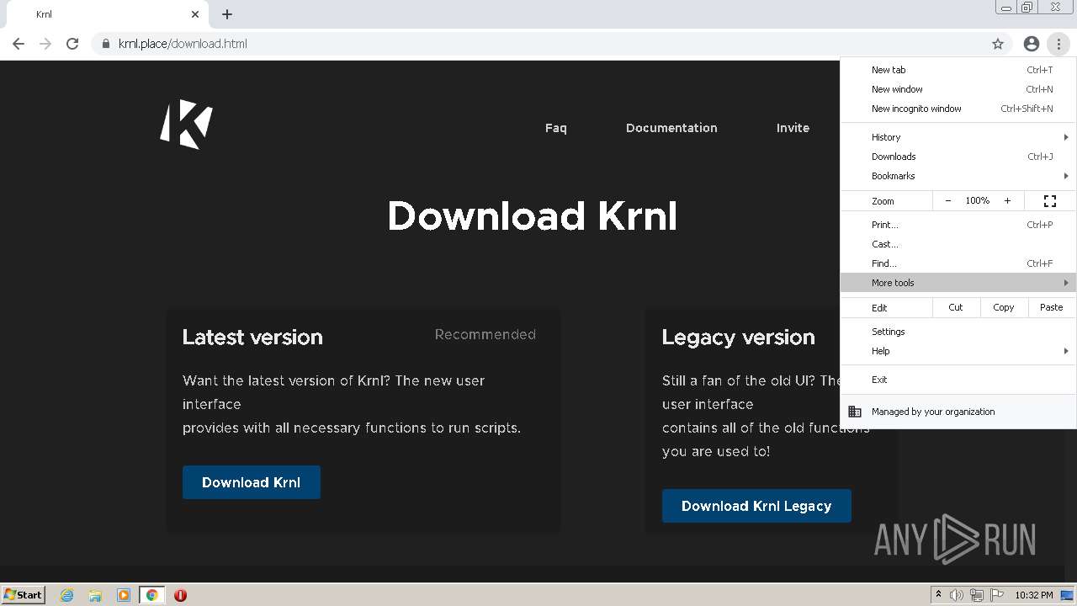
Task: Choose Find from the Chrome menu
Action: [x=958, y=263]
